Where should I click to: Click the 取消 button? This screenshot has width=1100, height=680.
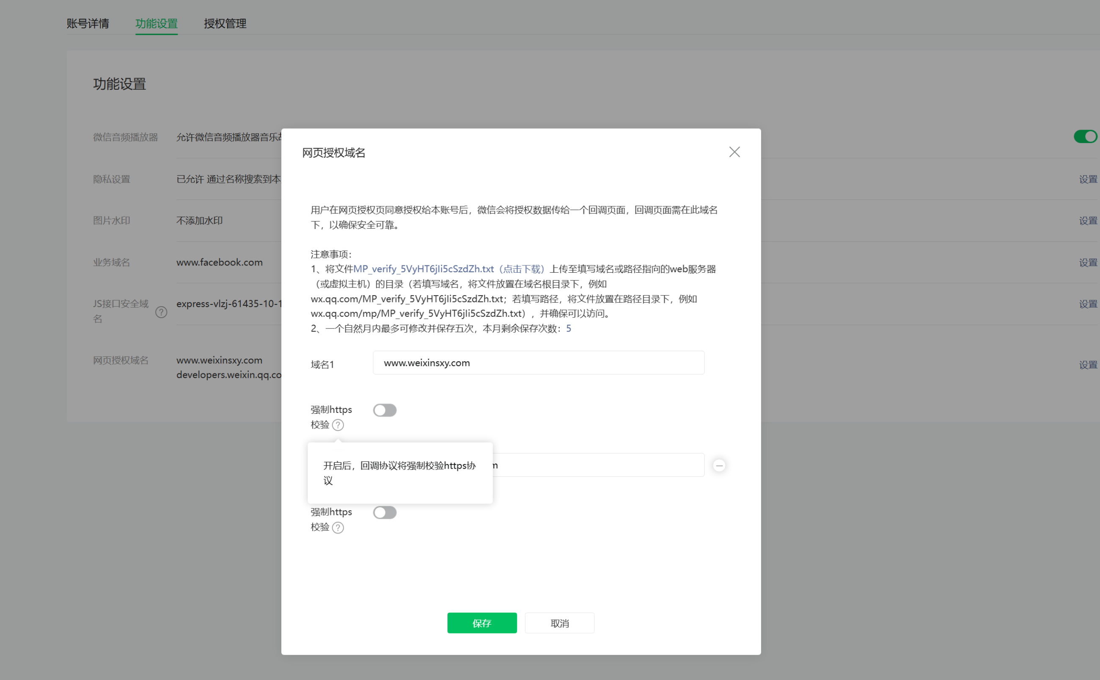(x=559, y=623)
